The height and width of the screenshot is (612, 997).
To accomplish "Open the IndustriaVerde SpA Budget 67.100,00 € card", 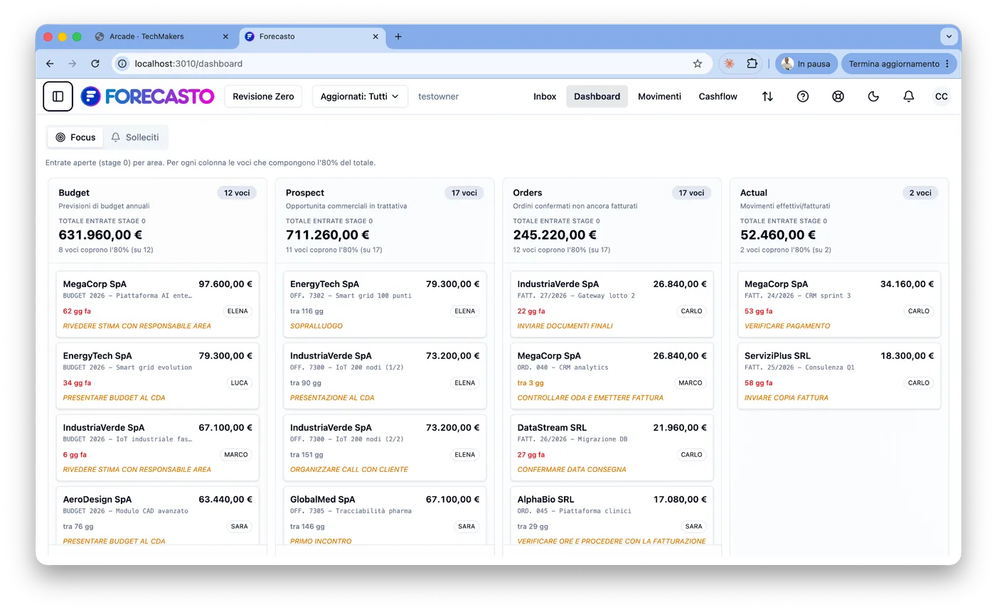I will pos(157,448).
